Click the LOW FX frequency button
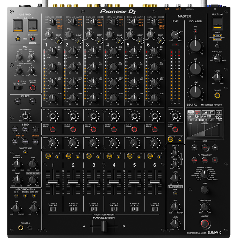The height and width of the screenshot is (238, 238). tap(195, 160)
